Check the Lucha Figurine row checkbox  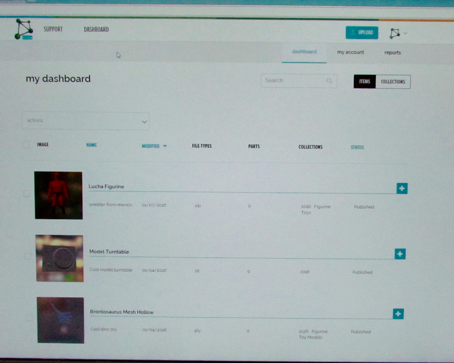[27, 193]
